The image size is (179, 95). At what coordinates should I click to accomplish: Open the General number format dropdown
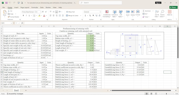pos(100,12)
